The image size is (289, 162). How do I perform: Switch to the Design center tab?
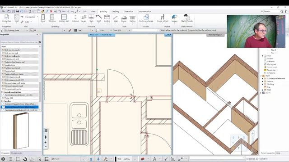click(x=17, y=153)
